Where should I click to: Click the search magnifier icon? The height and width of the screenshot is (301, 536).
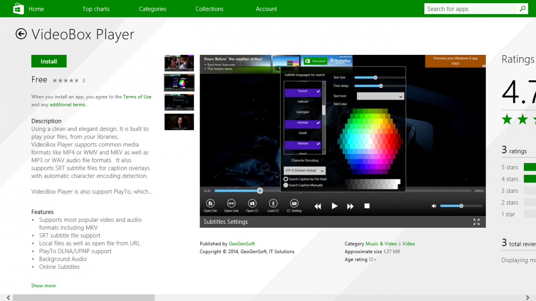522,8
